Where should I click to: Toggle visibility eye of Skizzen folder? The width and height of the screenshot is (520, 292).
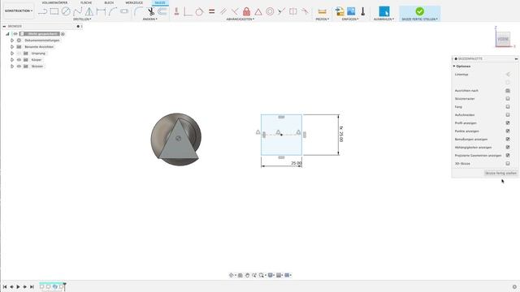click(19, 67)
